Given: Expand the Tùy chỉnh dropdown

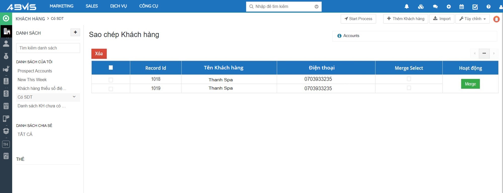Looking at the screenshot, I should pos(472,19).
